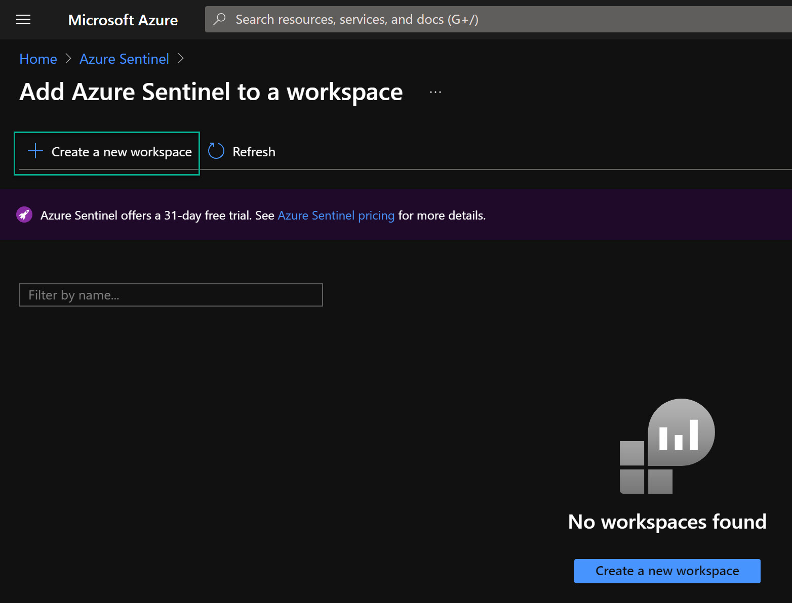Open the hamburger portal menu
Screen dimensions: 792x603
click(x=23, y=20)
